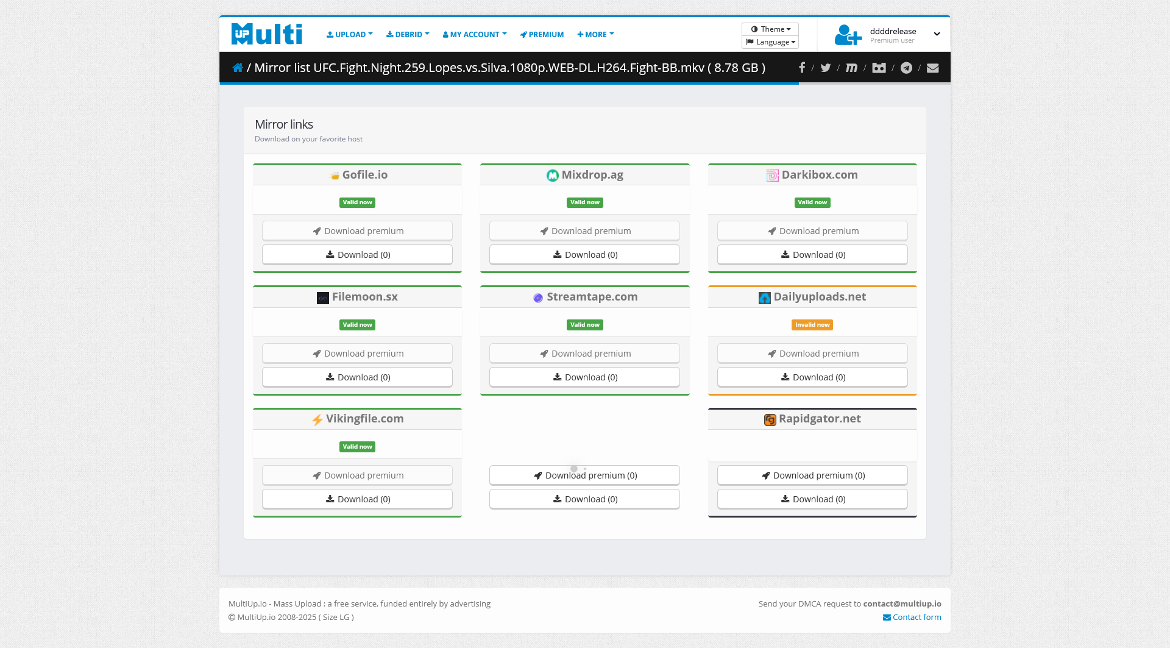Screen dimensions: 1170x648
Task: Download premium from Dailyuploads.net
Action: [812, 354]
